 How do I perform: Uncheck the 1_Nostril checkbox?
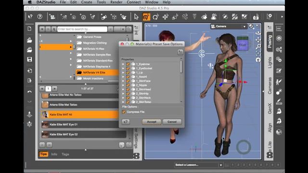[128, 77]
